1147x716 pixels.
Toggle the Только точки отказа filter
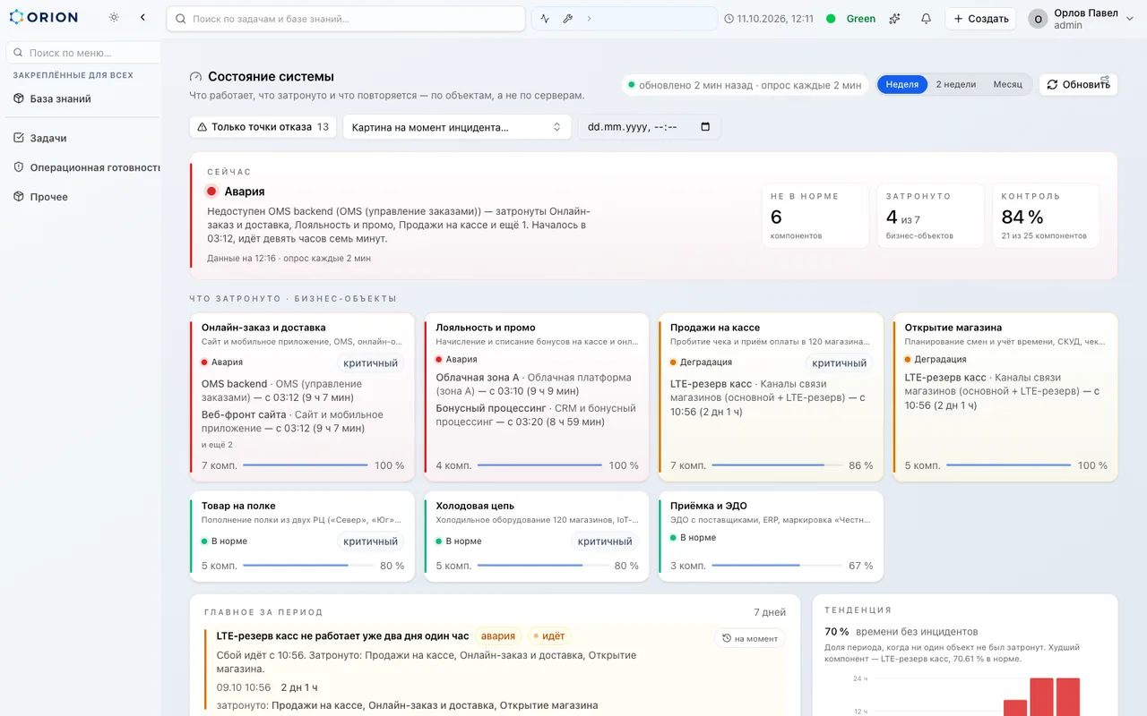click(x=263, y=127)
